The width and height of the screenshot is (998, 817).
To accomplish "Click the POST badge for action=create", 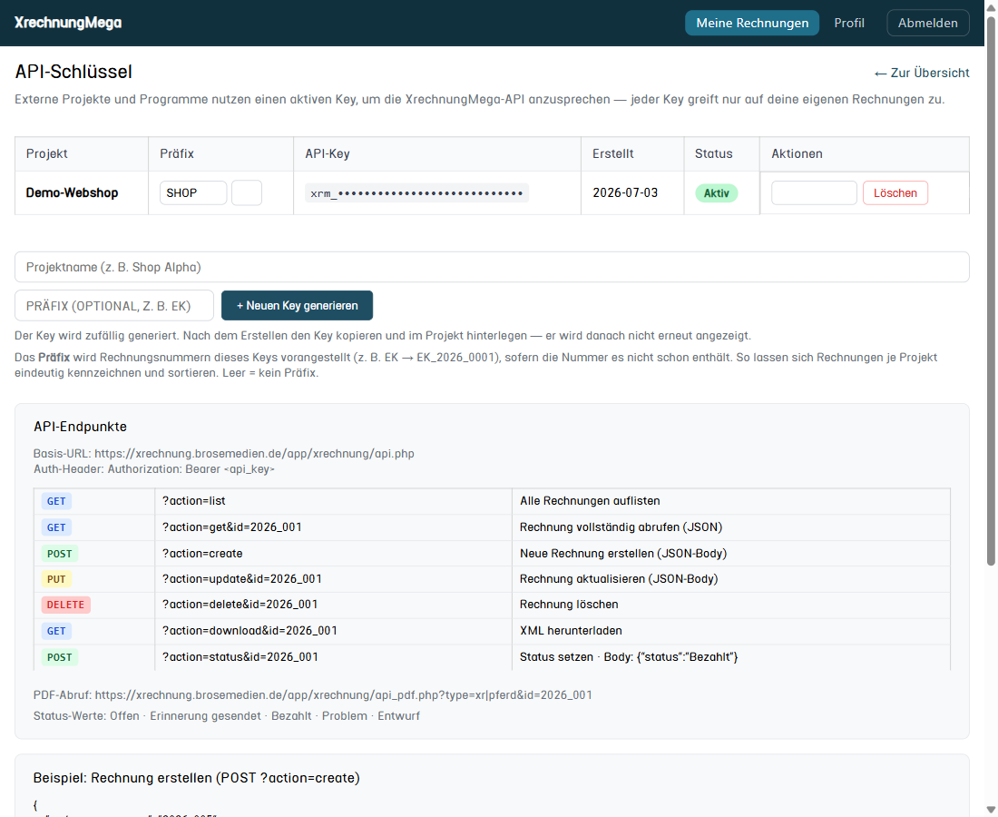I will pos(59,554).
